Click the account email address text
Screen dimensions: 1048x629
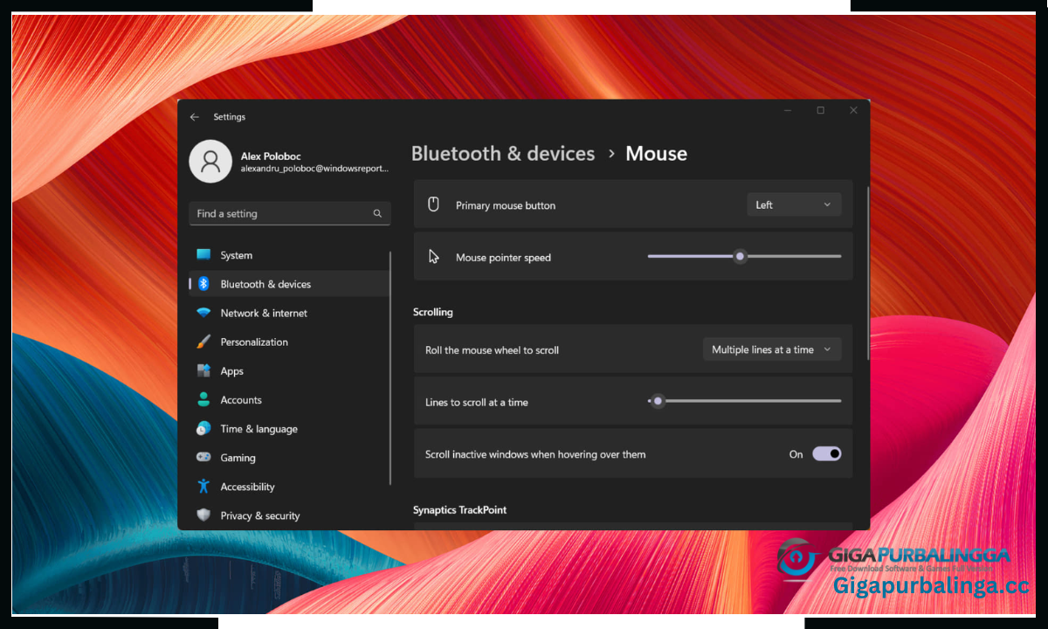point(314,169)
